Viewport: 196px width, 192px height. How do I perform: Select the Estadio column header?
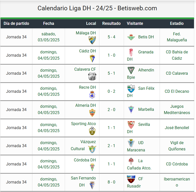[x=177, y=23]
